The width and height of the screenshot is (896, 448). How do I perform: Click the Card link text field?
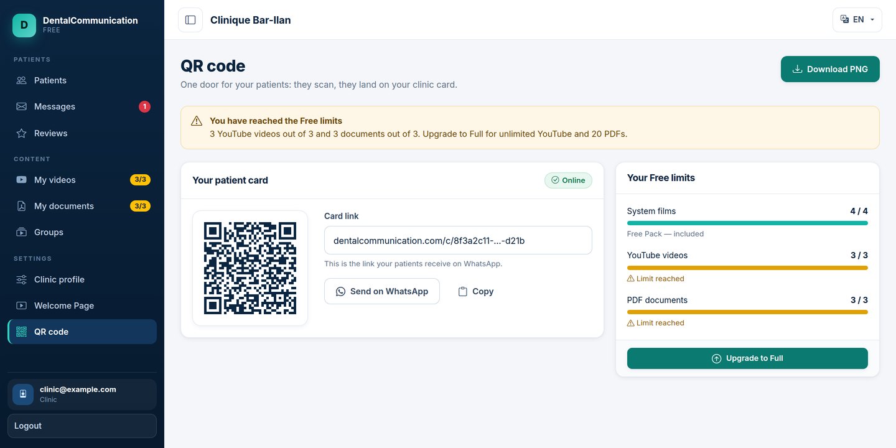tap(458, 240)
